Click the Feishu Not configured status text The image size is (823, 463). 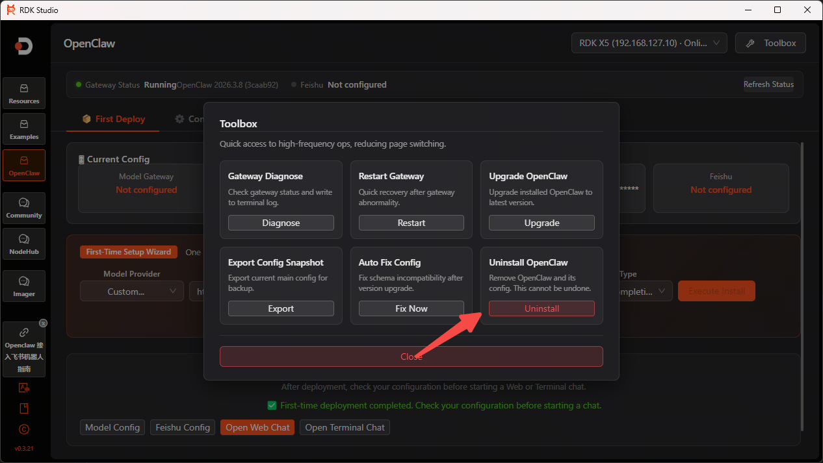(x=357, y=84)
